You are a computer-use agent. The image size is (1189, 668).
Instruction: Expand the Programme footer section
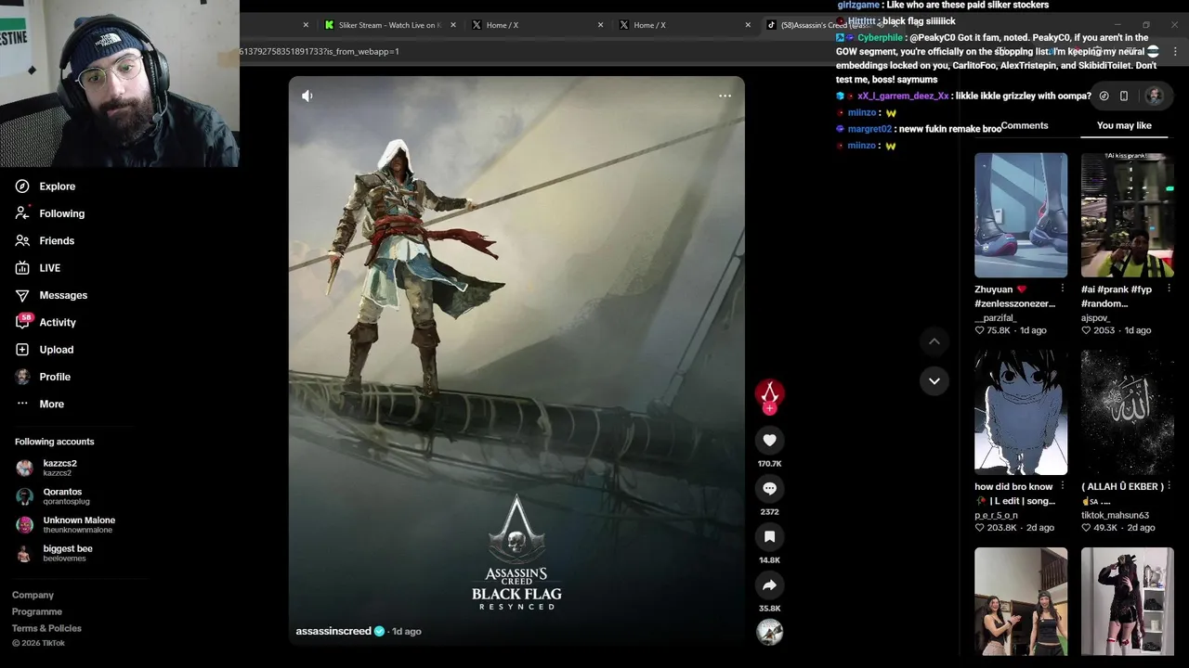(37, 611)
